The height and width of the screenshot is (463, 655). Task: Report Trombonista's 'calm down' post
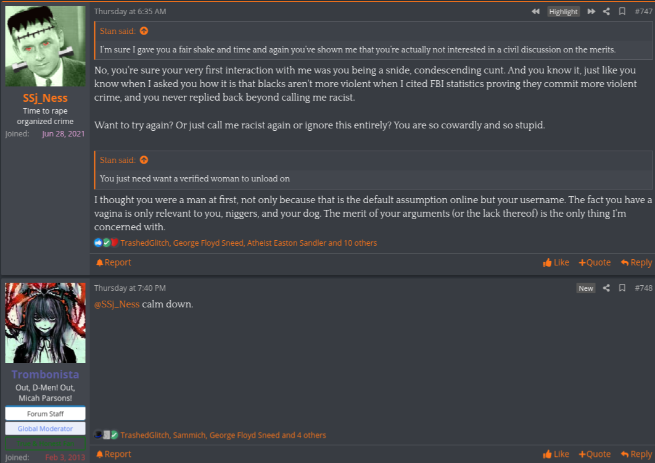113,454
